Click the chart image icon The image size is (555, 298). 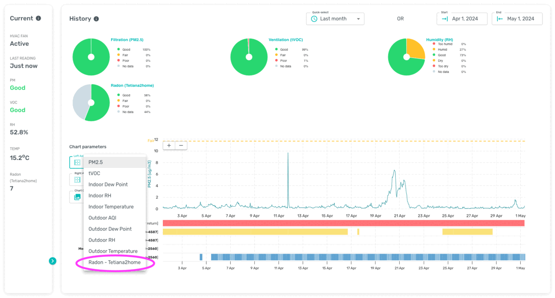77,197
